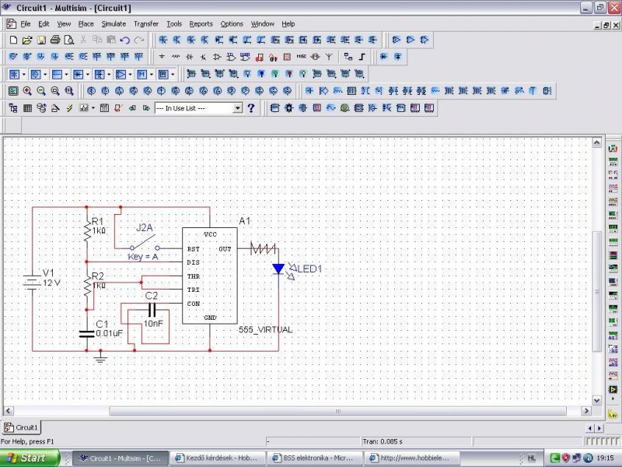This screenshot has height=467, width=622.
Task: Place a bus
Action: [x=362, y=57]
